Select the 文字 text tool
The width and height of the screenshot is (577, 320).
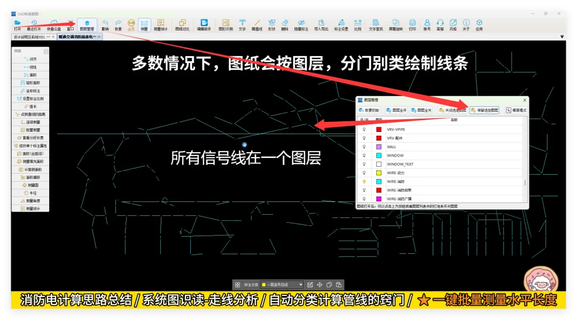tap(242, 25)
